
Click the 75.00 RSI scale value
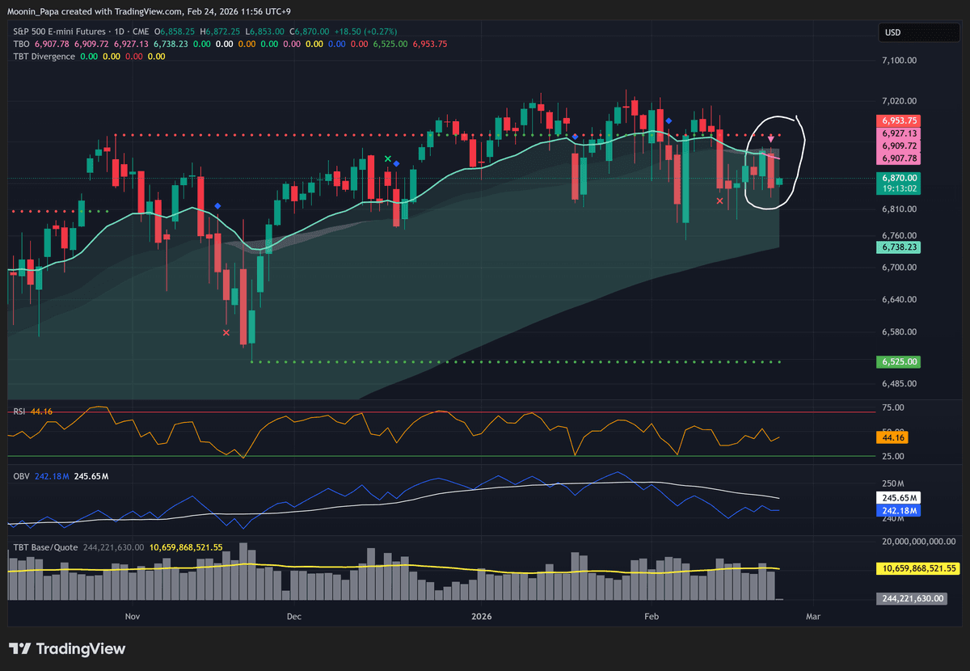pos(892,407)
